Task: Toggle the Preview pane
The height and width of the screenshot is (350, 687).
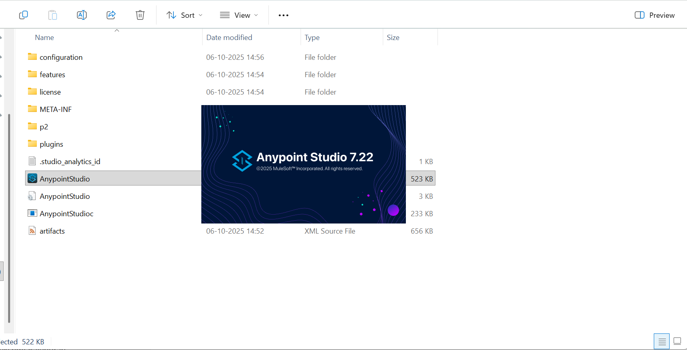Action: (x=655, y=15)
